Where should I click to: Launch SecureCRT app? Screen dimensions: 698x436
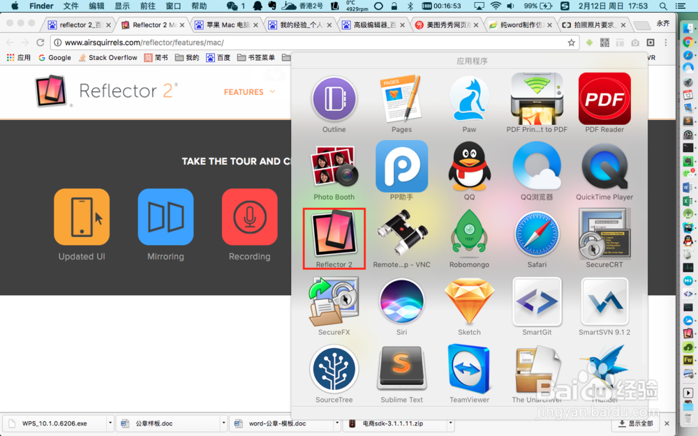click(604, 234)
